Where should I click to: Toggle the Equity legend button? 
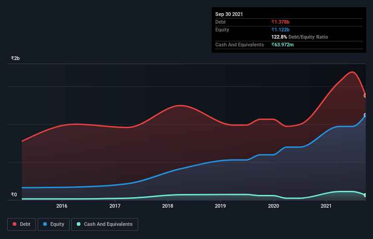click(x=54, y=224)
